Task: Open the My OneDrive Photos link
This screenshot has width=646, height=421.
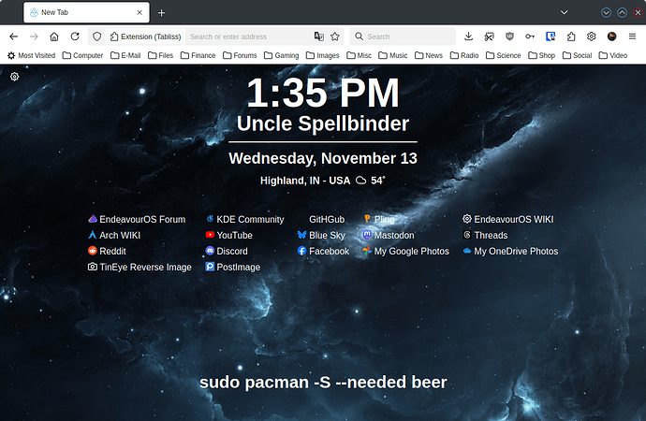Action: coord(510,251)
